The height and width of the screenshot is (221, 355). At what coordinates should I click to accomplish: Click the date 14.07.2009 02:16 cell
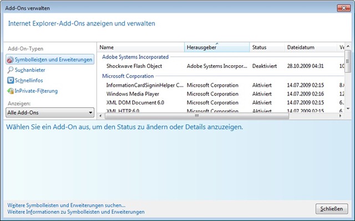point(306,94)
